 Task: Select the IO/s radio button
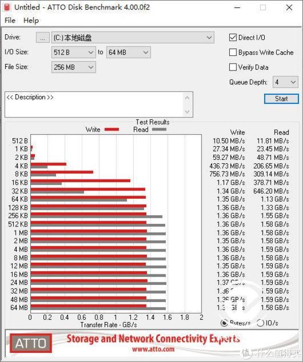click(x=260, y=323)
